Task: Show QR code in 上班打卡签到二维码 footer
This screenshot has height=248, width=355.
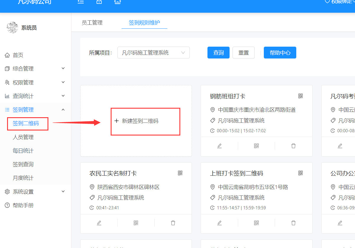Action: (256, 223)
